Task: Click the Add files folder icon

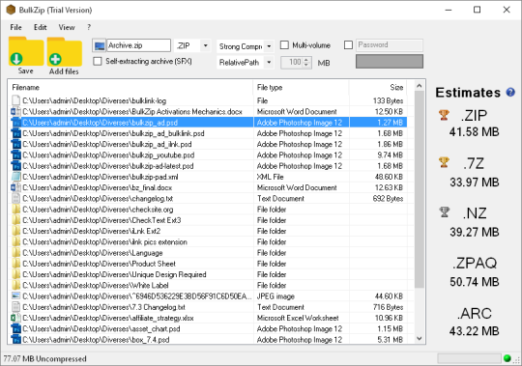Action: point(65,51)
